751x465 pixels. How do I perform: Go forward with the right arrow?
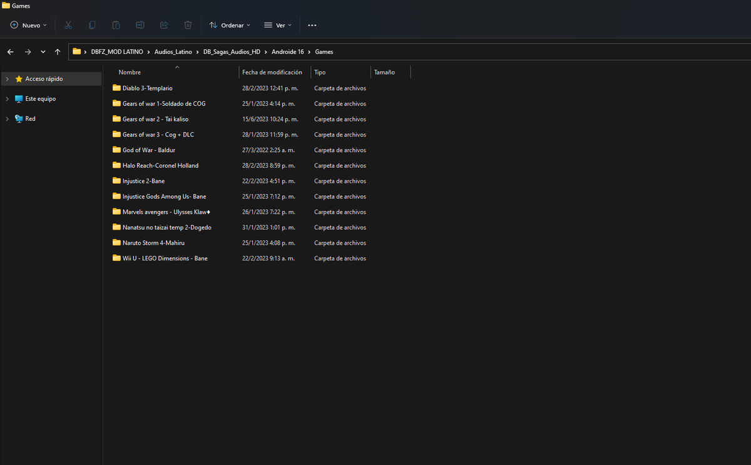(x=28, y=52)
